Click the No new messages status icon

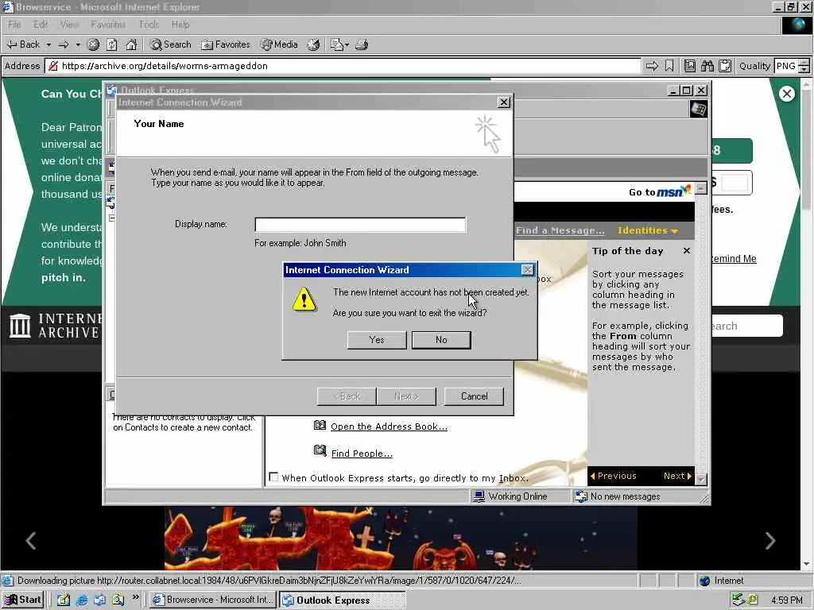(x=581, y=496)
